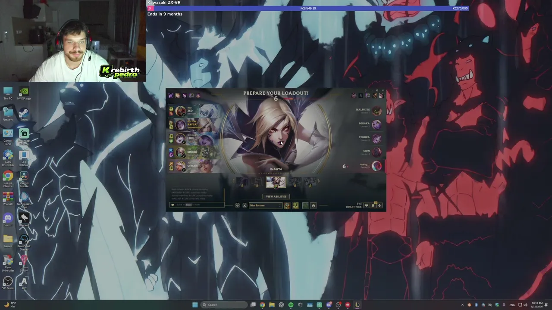Switch to League of Legends taskbar icon
This screenshot has width=552, height=310.
(357, 305)
